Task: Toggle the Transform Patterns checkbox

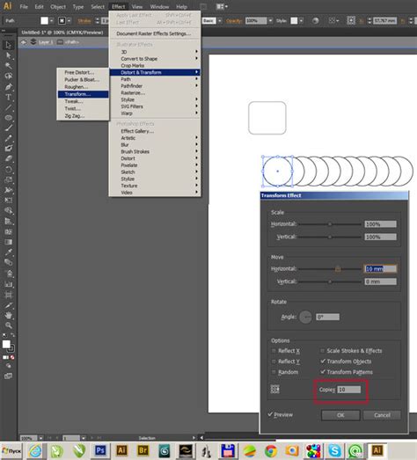Action: (323, 372)
